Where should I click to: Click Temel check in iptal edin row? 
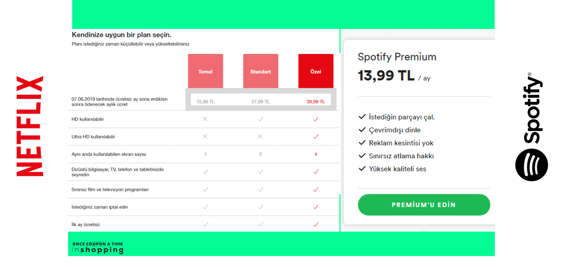206,207
